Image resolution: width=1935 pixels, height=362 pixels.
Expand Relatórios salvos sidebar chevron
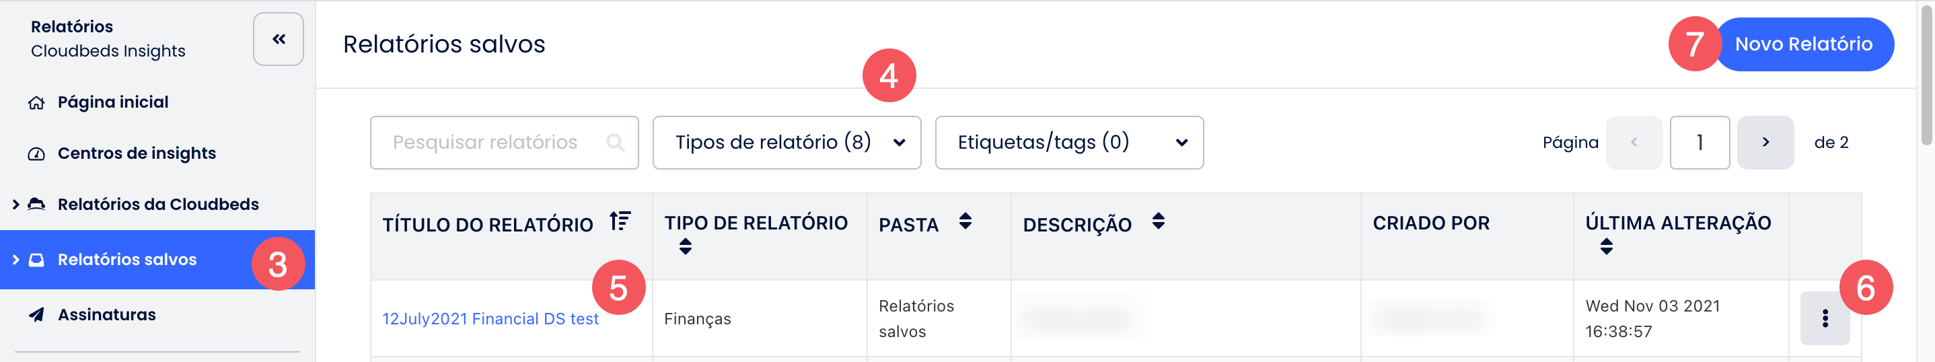click(15, 259)
